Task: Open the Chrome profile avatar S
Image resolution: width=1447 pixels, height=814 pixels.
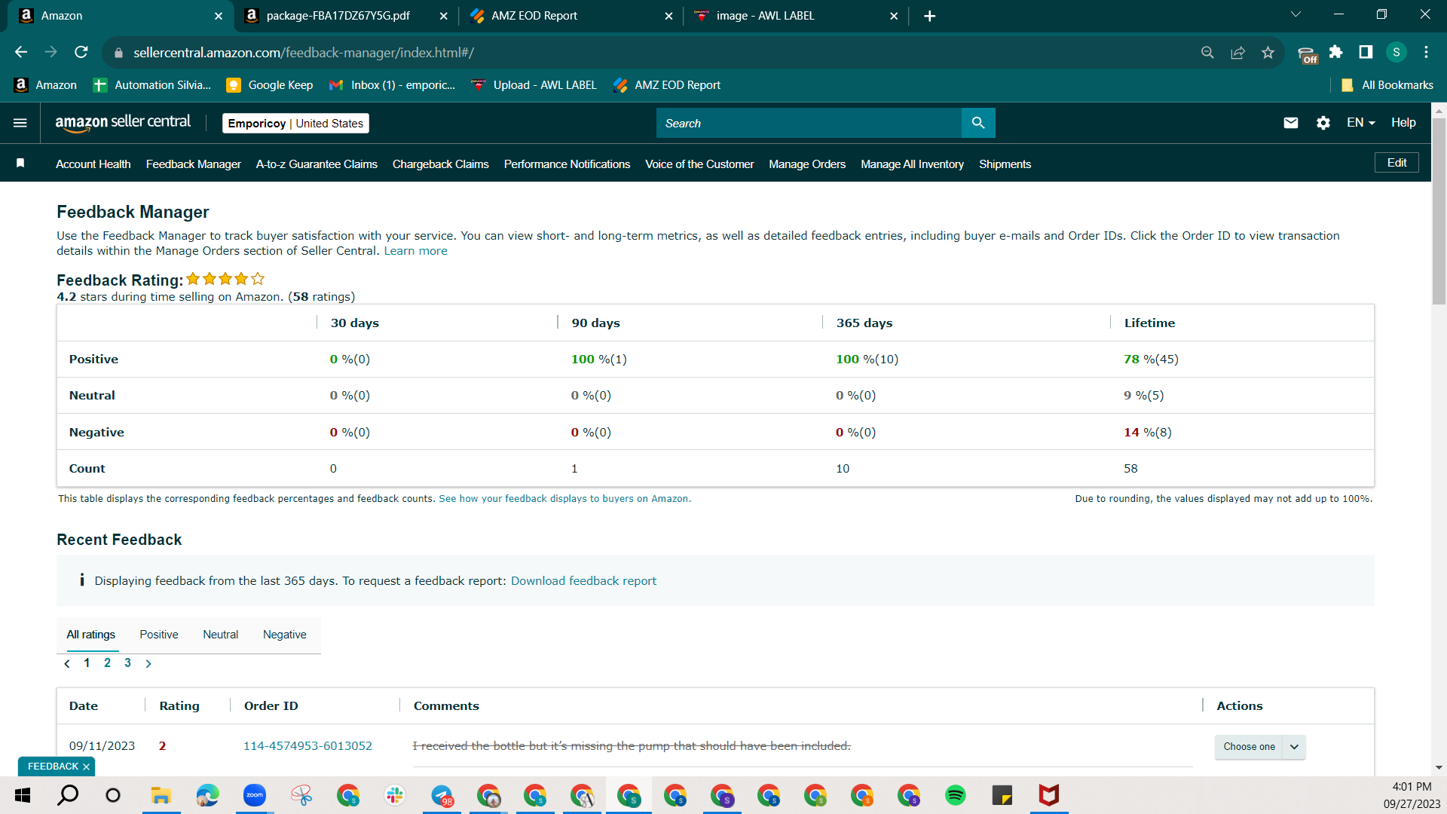Action: click(1397, 52)
